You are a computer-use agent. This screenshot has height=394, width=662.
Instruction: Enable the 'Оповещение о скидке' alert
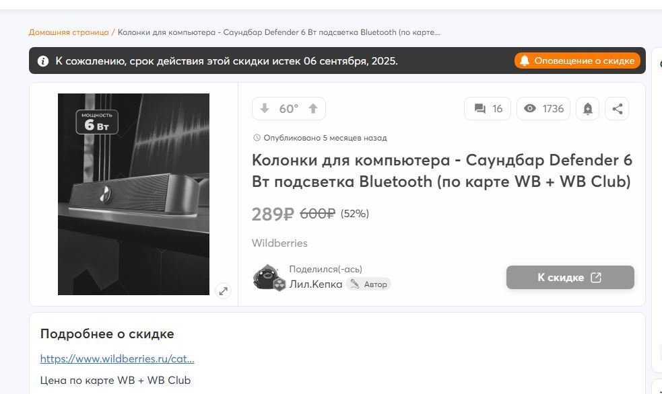click(x=577, y=61)
